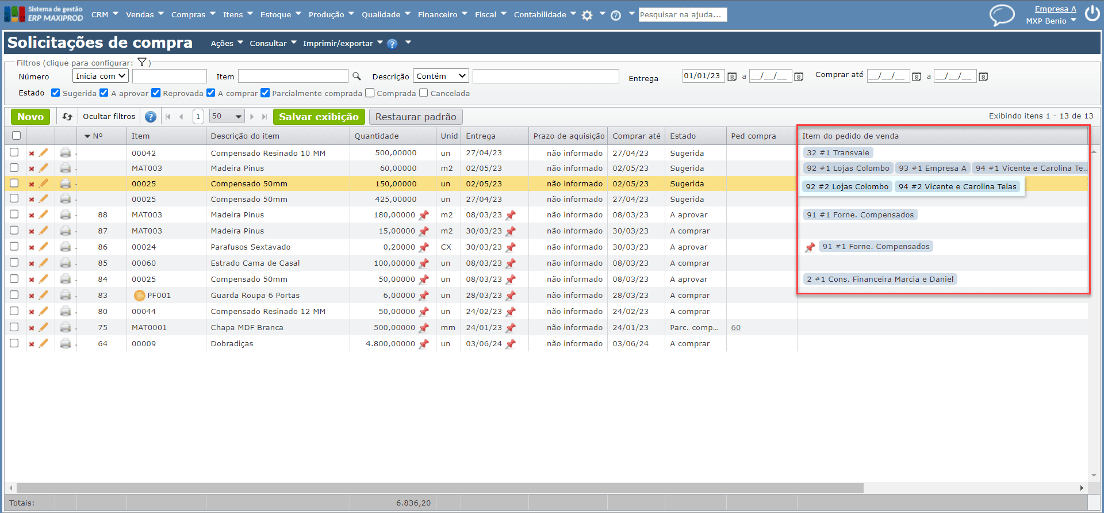Viewport: 1104px width, 513px height.
Task: Open the Financeiro menu
Action: [x=442, y=15]
